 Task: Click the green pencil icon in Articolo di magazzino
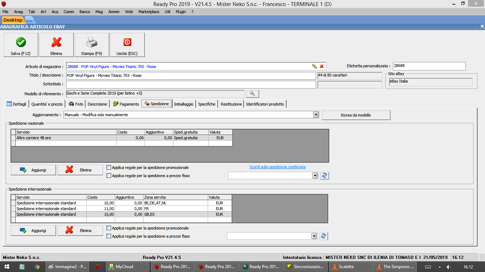click(314, 66)
